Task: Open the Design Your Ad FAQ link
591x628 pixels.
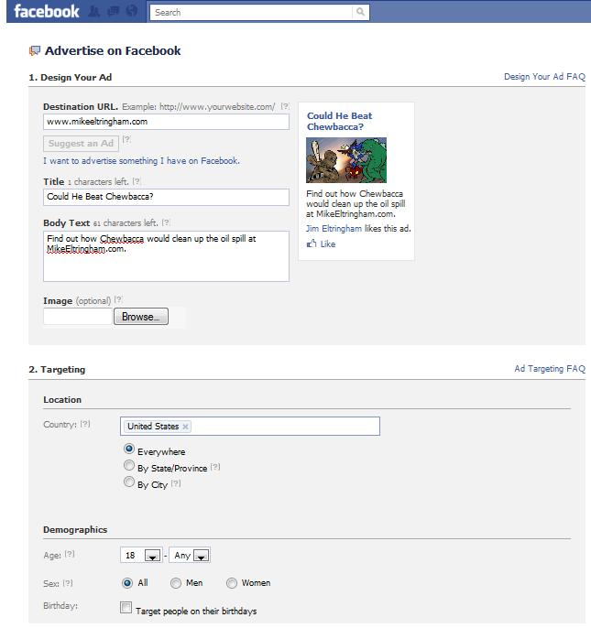Action: point(544,77)
